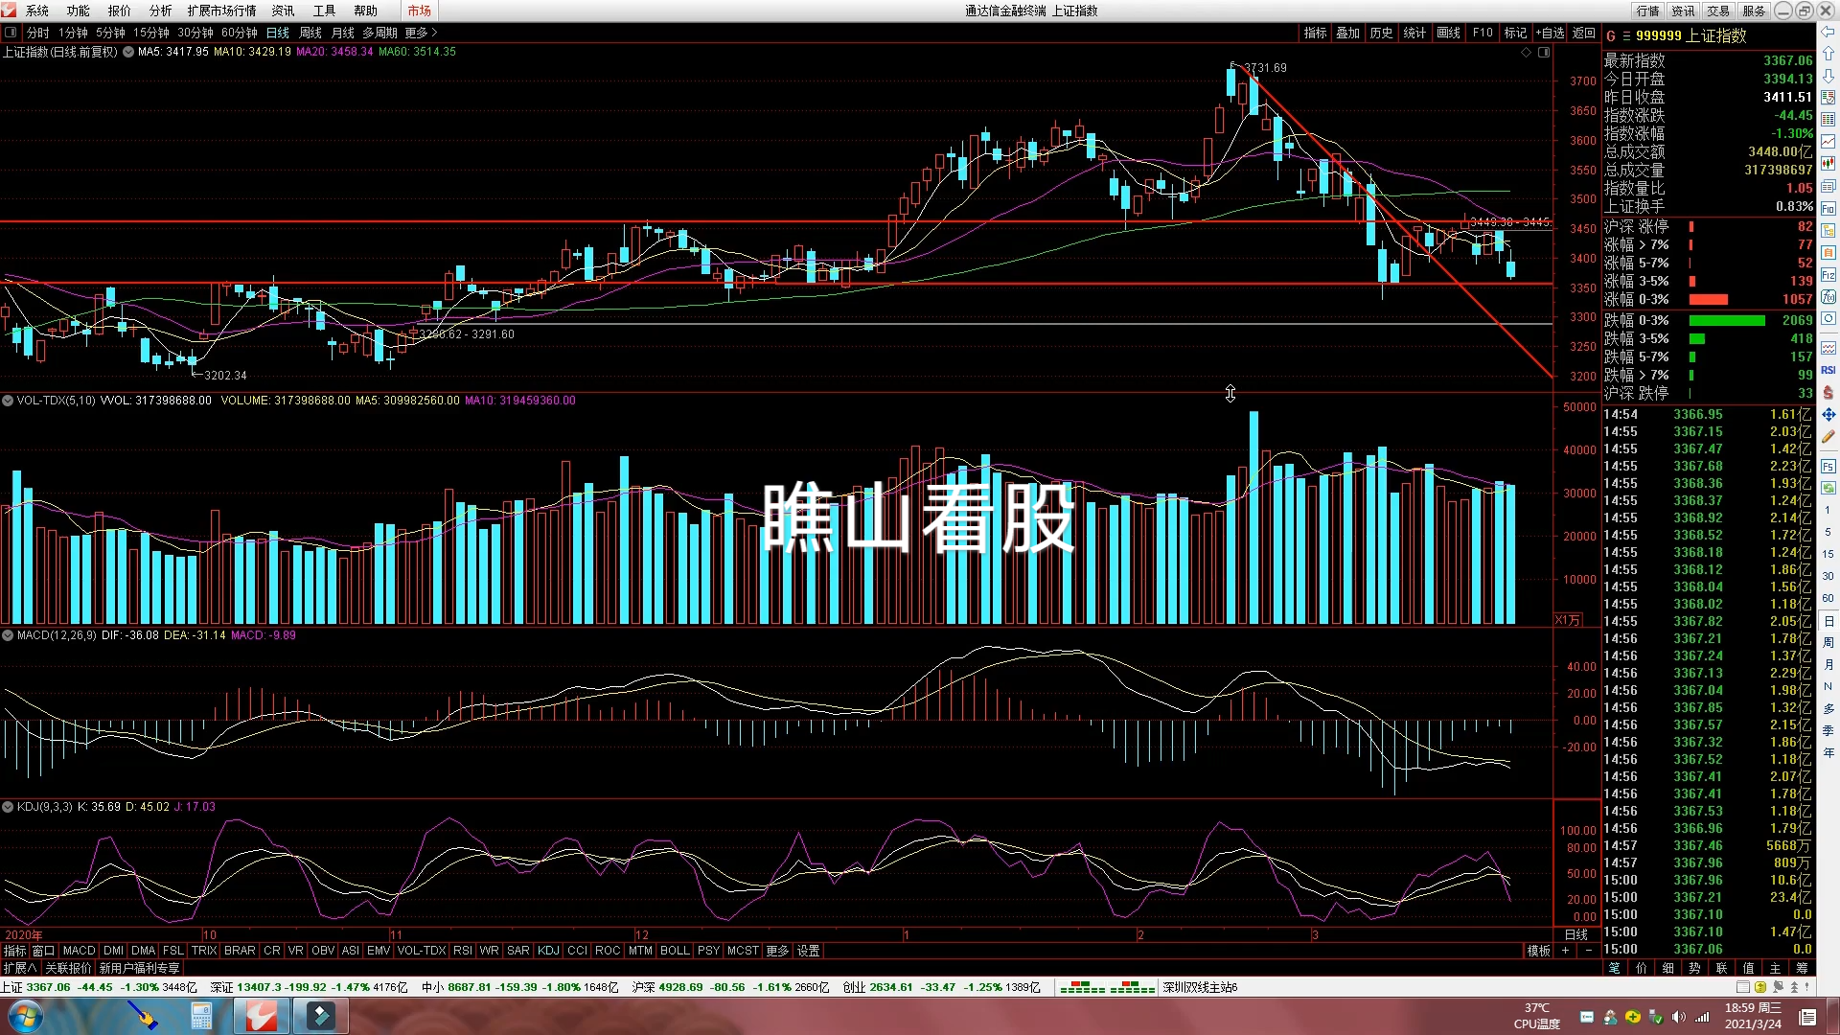Click the G marker icon beside 999999
Viewport: 1840px width, 1035px height.
1611,35
